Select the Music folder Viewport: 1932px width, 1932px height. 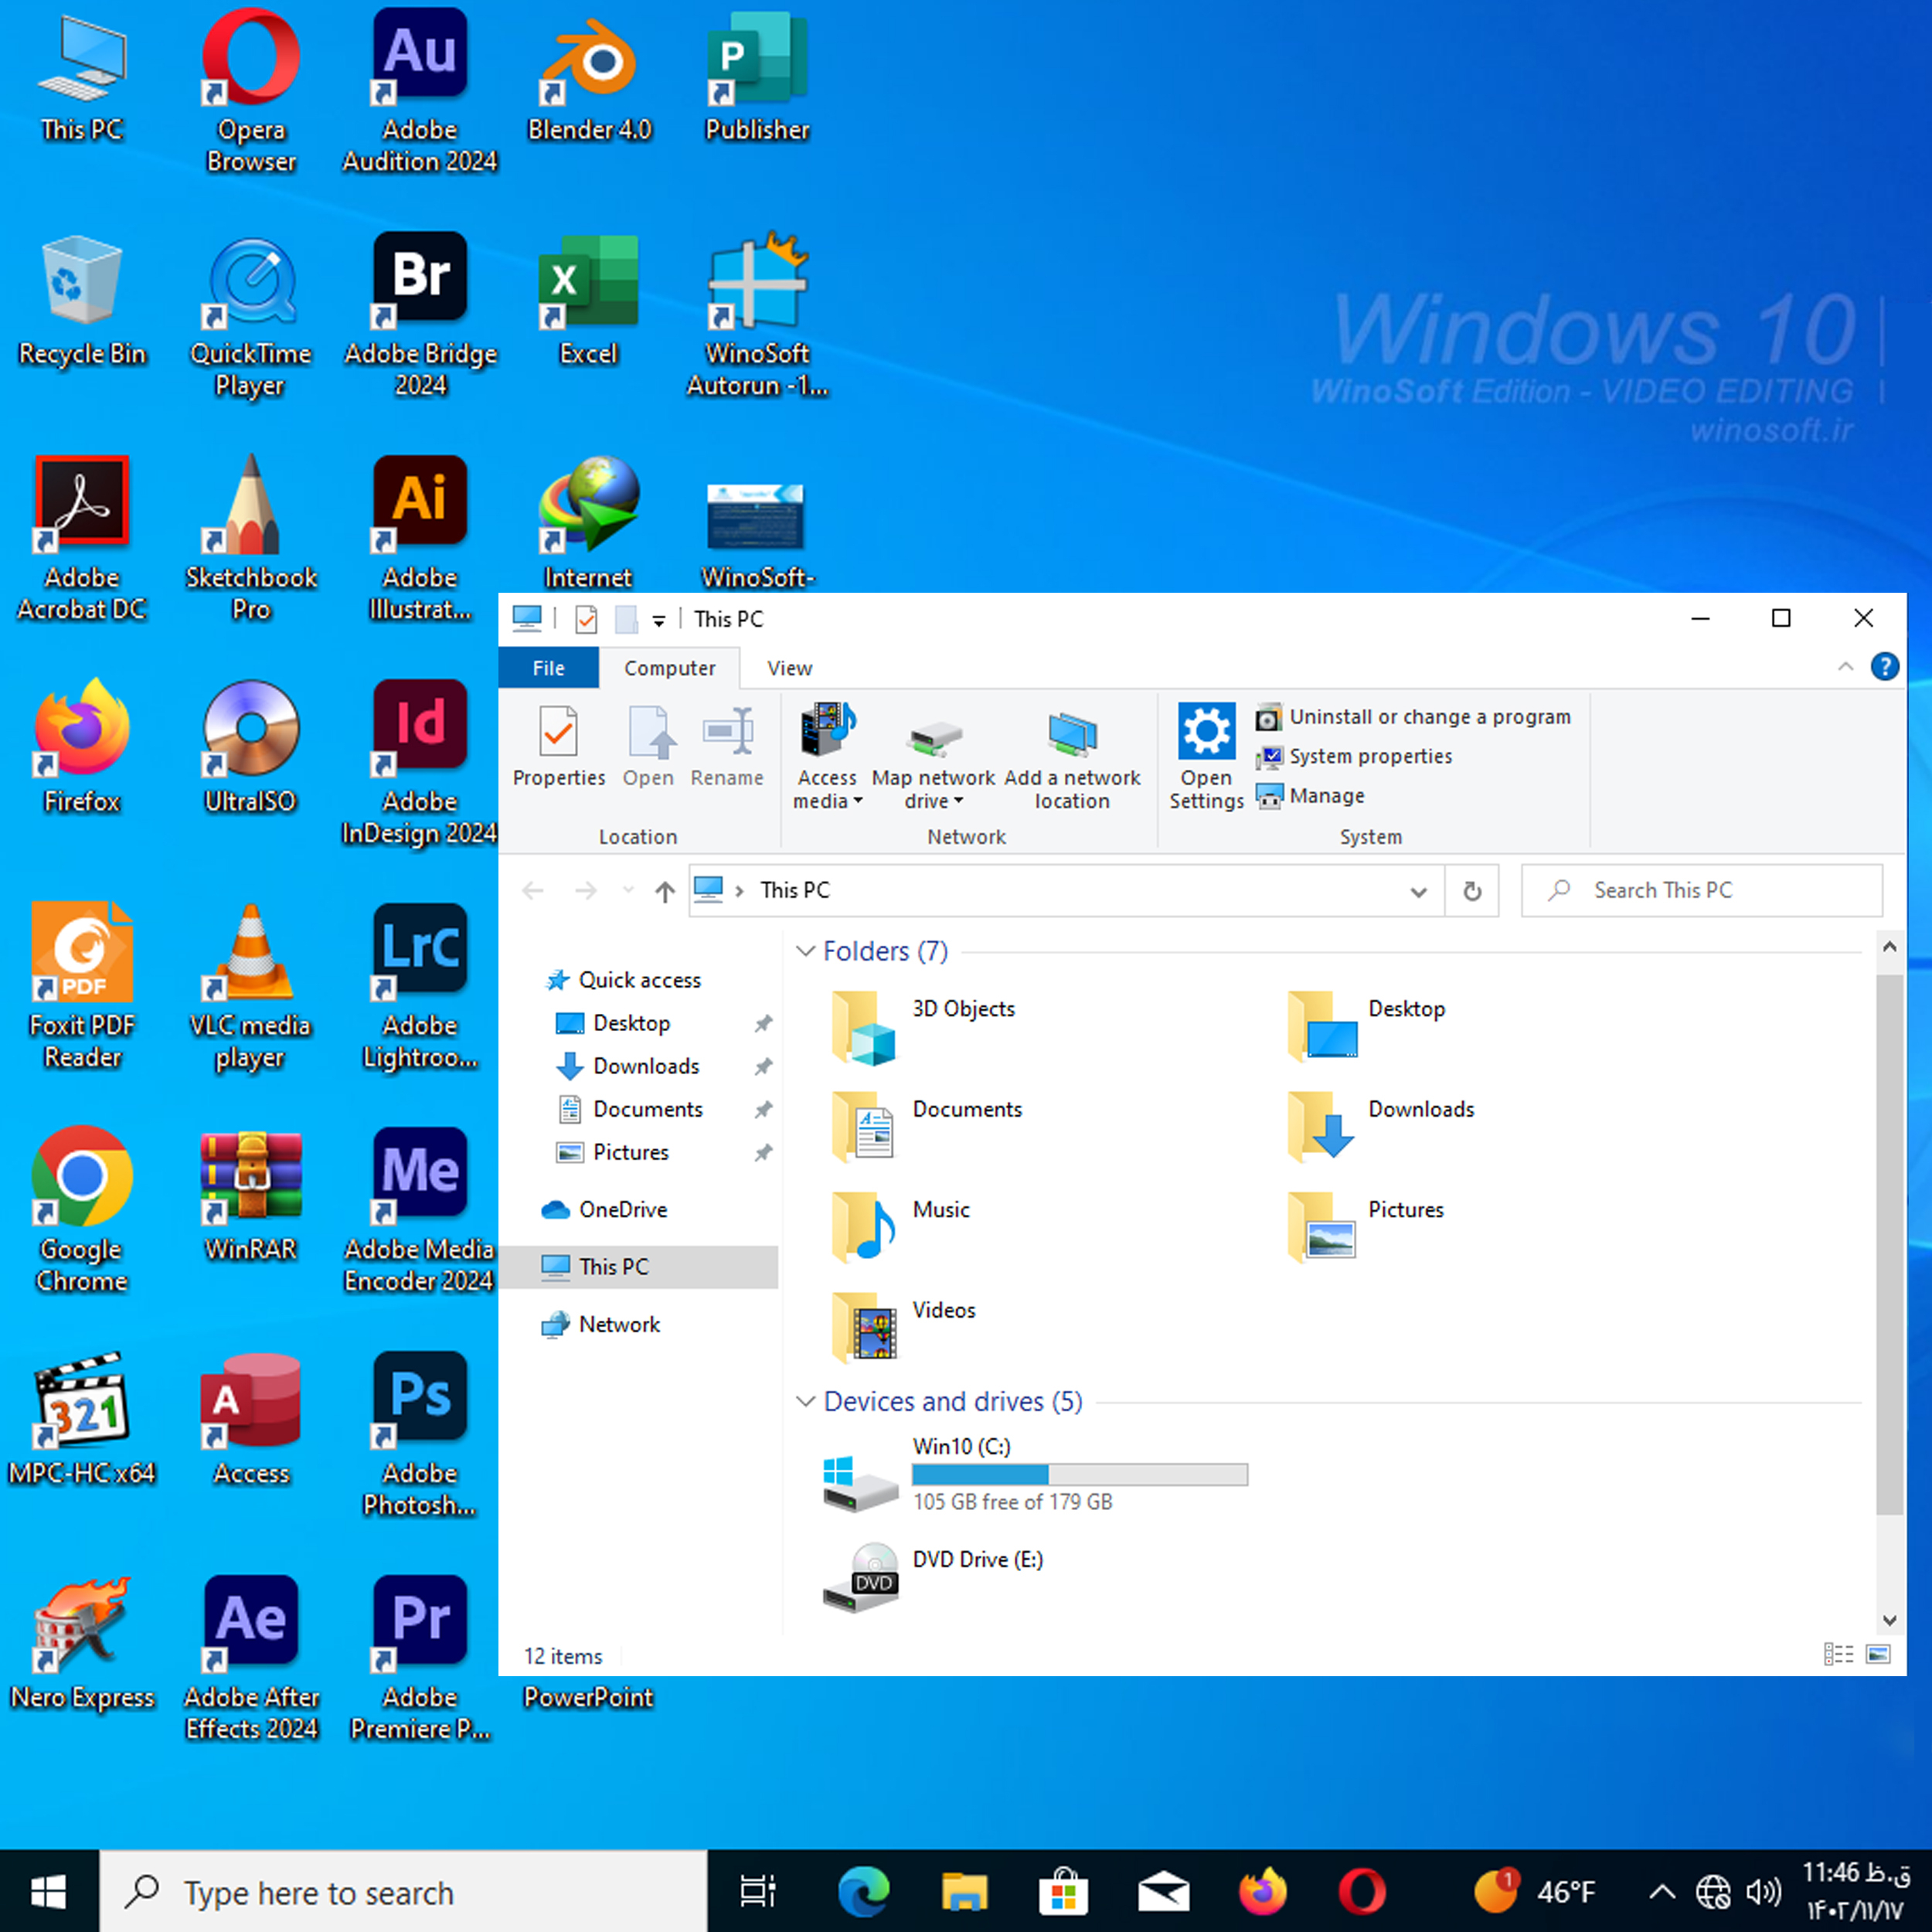pos(901,1227)
